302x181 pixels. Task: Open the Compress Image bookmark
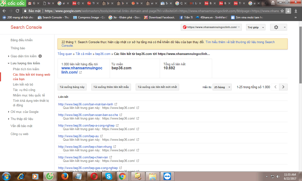[89, 17]
